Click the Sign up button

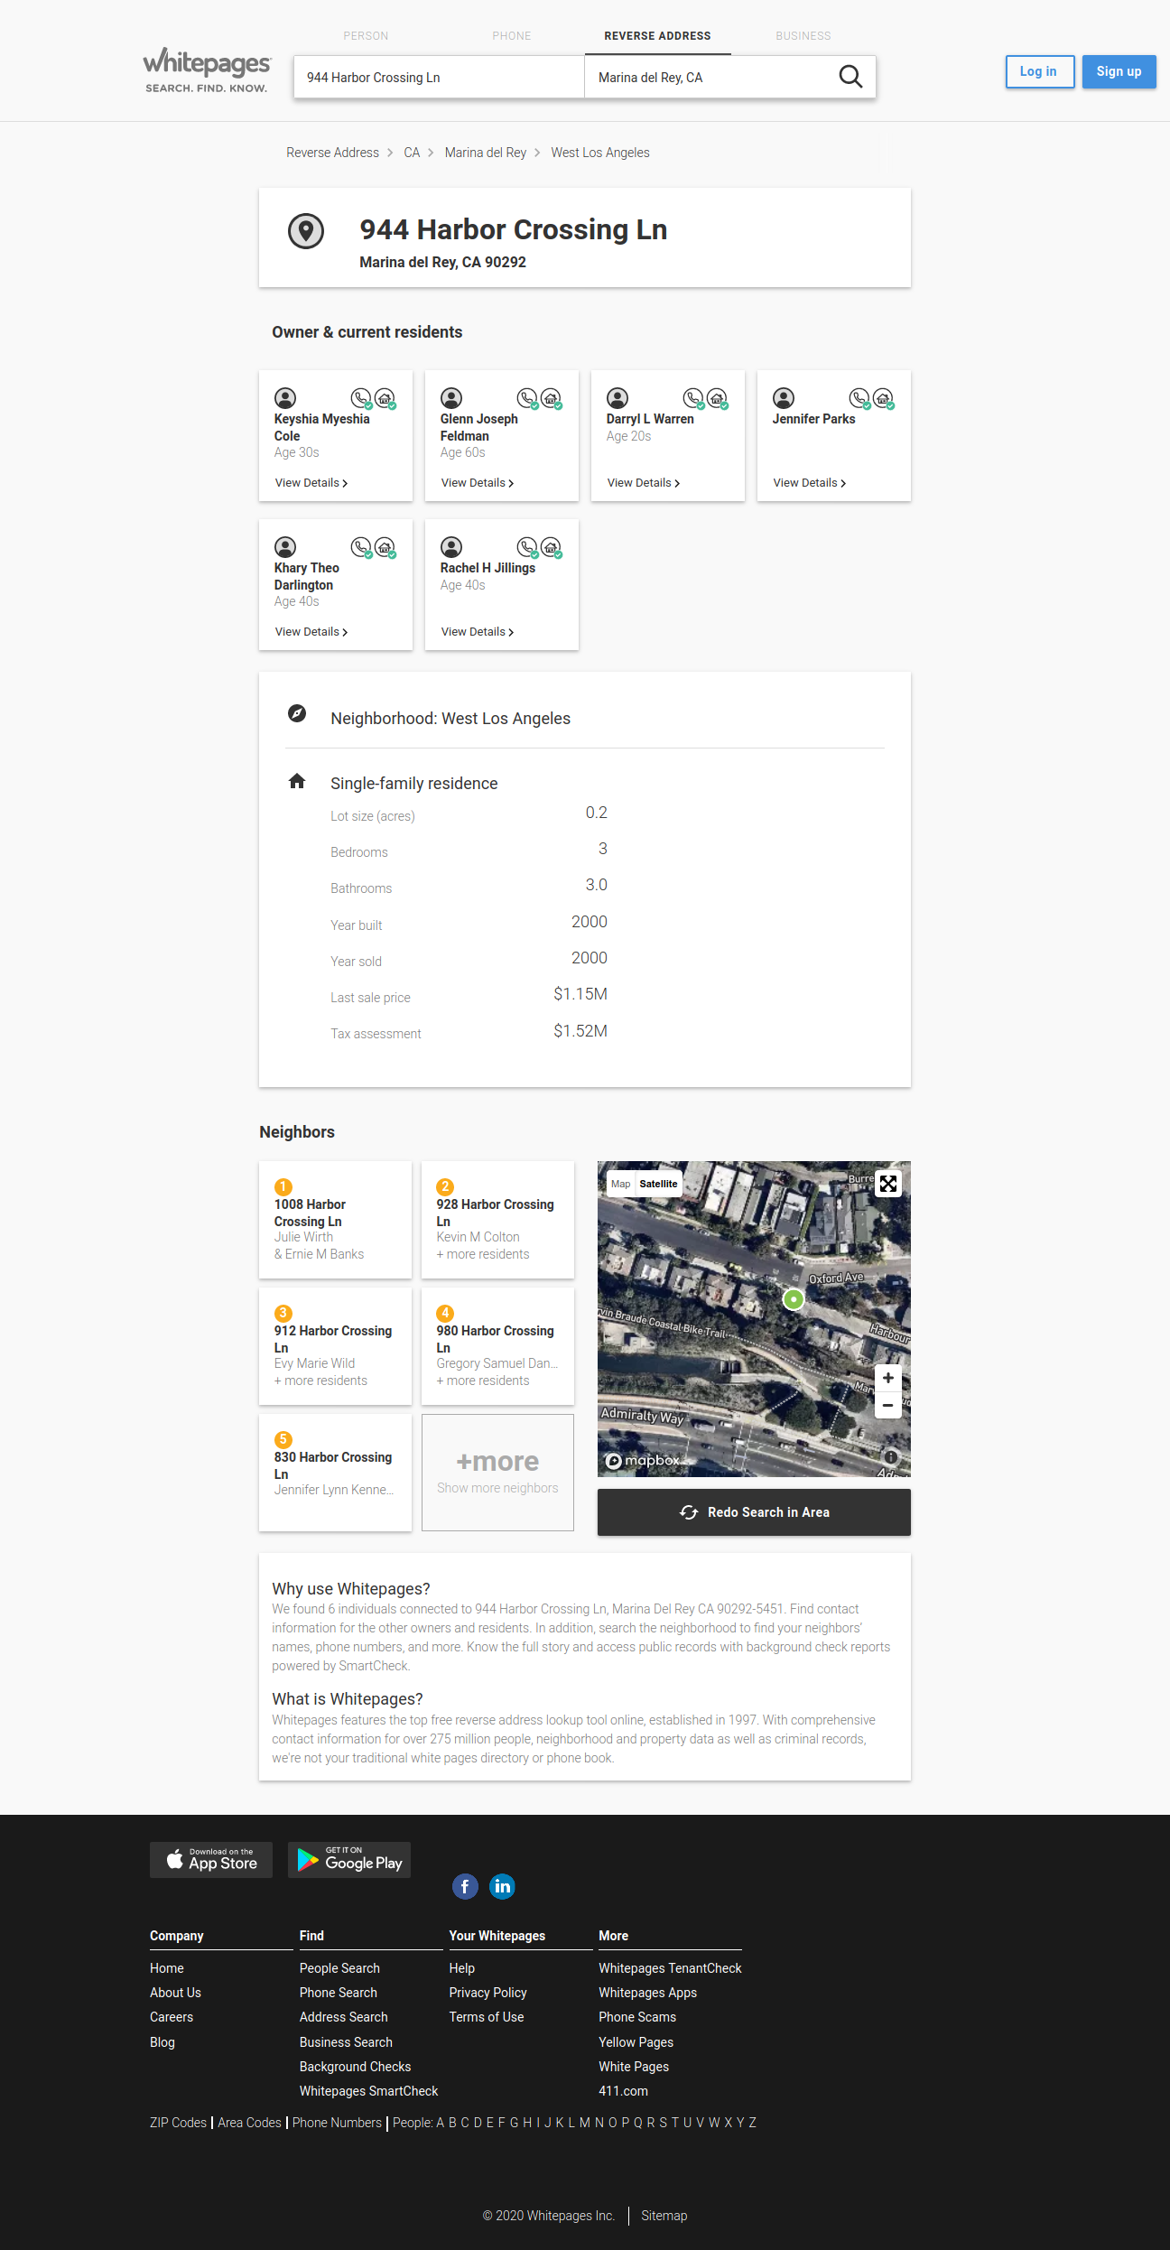point(1119,71)
